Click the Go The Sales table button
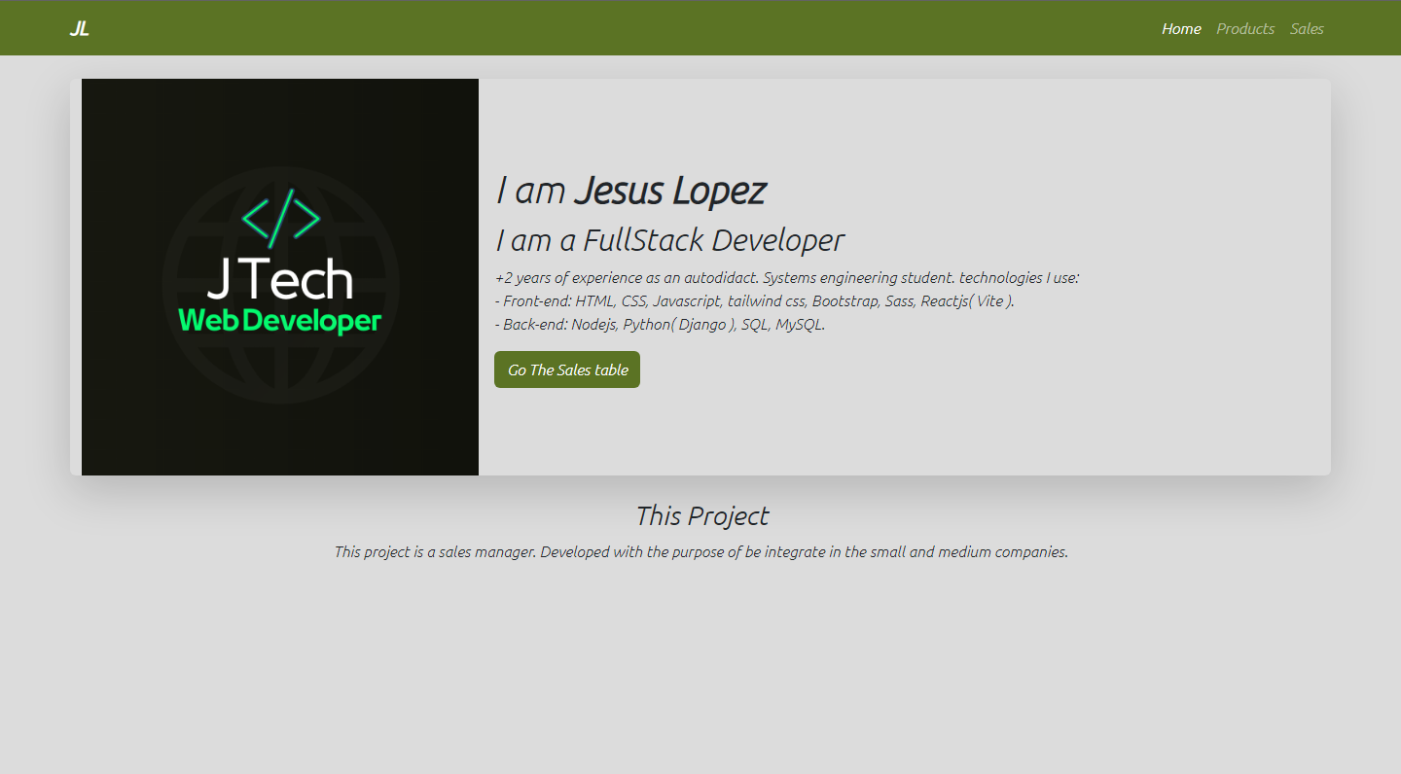The image size is (1401, 774). tap(567, 369)
